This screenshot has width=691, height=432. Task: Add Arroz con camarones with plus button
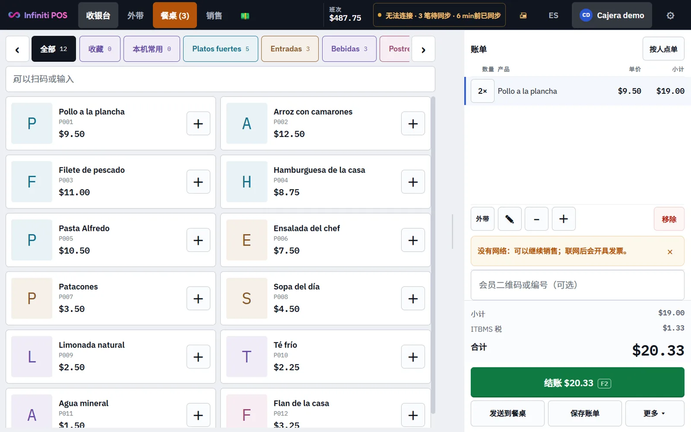(413, 124)
